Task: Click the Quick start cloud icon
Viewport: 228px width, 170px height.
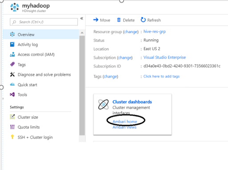Action: tap(12, 84)
